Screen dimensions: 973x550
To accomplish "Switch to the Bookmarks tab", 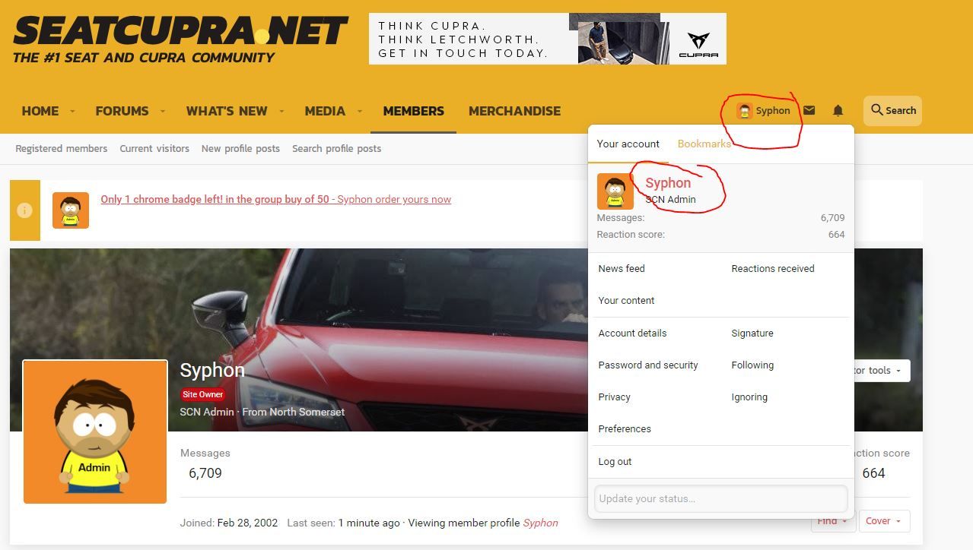I will [x=704, y=144].
